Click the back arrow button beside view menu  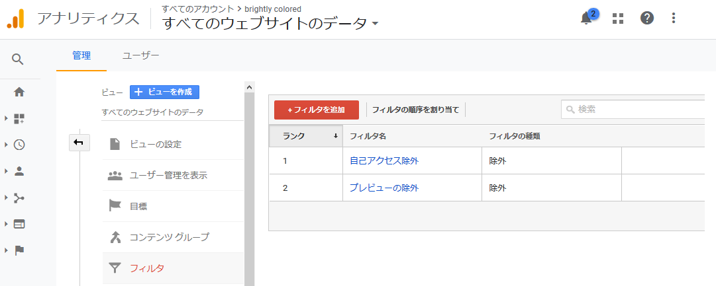point(79,143)
